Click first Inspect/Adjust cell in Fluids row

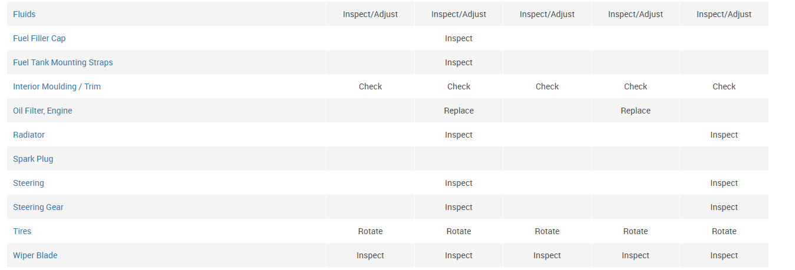click(x=370, y=14)
